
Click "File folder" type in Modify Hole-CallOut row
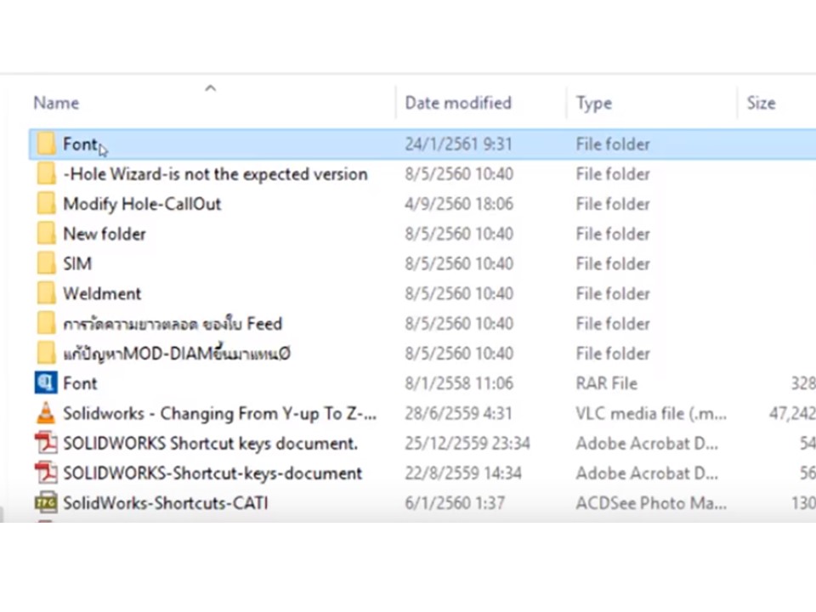[613, 204]
